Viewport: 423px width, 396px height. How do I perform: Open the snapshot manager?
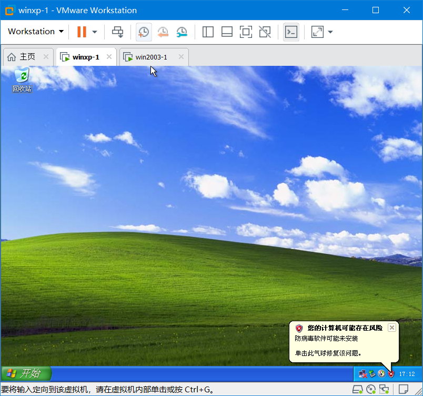coord(182,32)
